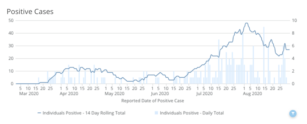
Task: Click the rolling total line's highest peak
Action: (247, 23)
